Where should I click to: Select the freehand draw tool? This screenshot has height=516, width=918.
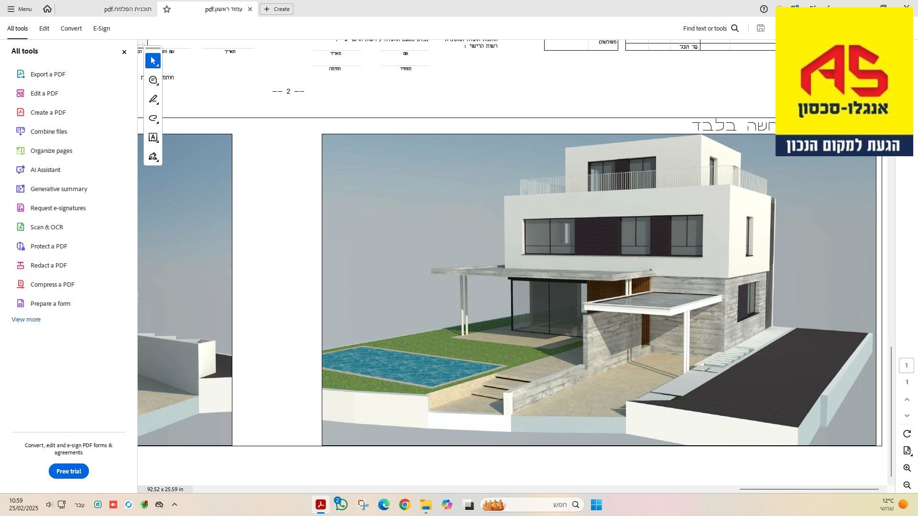point(153,118)
